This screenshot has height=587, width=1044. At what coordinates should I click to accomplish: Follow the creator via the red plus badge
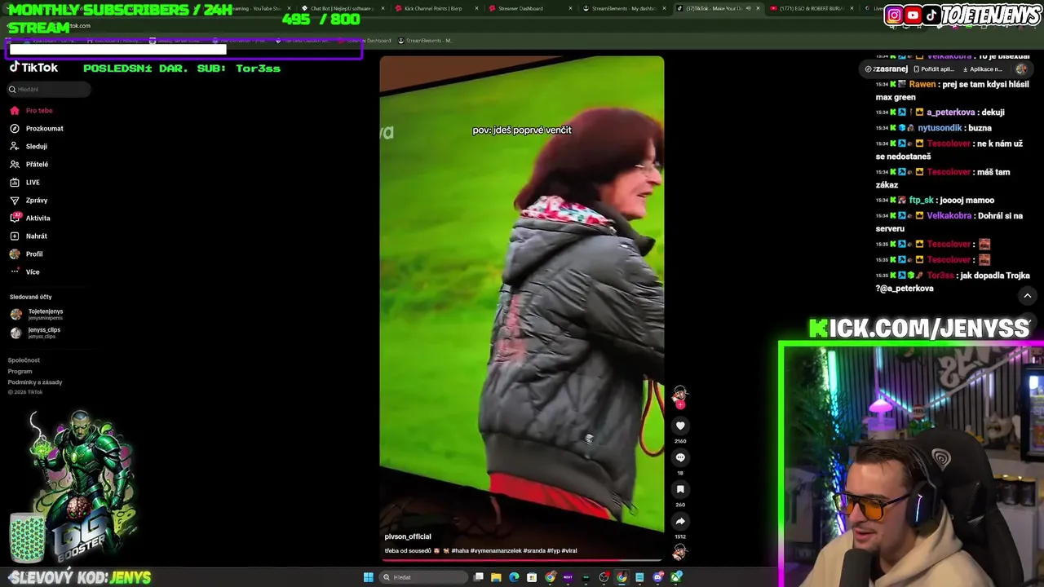[680, 404]
